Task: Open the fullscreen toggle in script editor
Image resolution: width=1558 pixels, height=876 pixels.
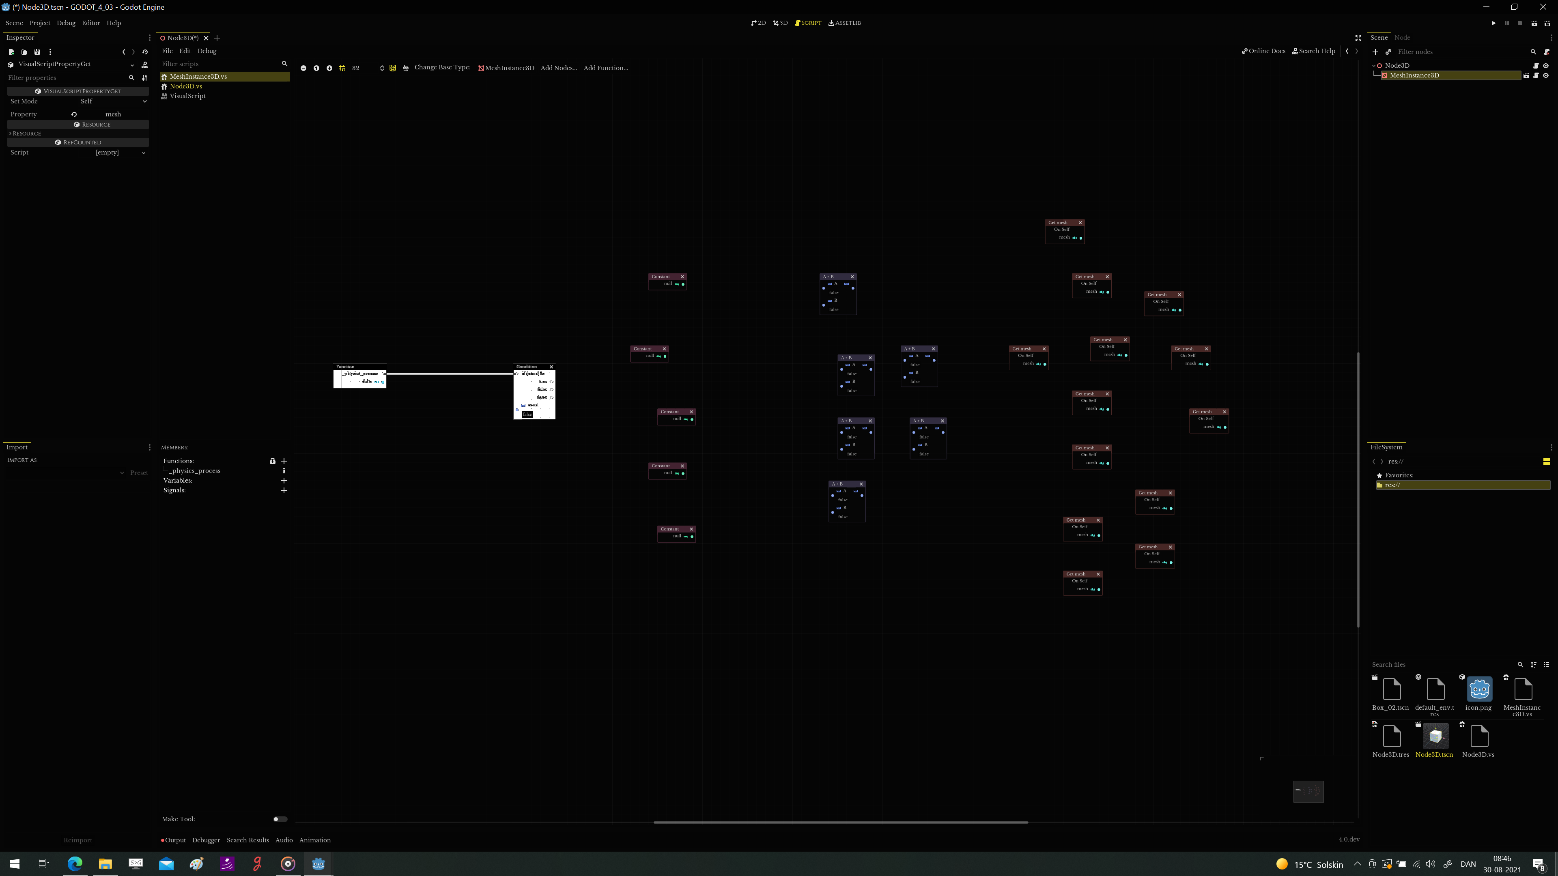Action: [x=1358, y=37]
